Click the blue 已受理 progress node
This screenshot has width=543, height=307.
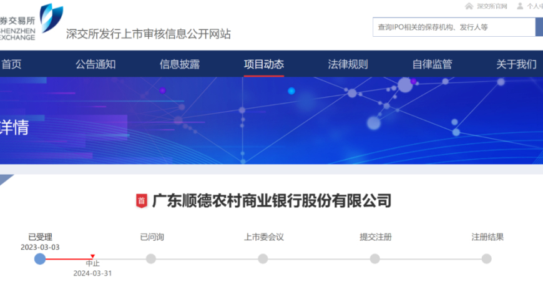tap(40, 258)
